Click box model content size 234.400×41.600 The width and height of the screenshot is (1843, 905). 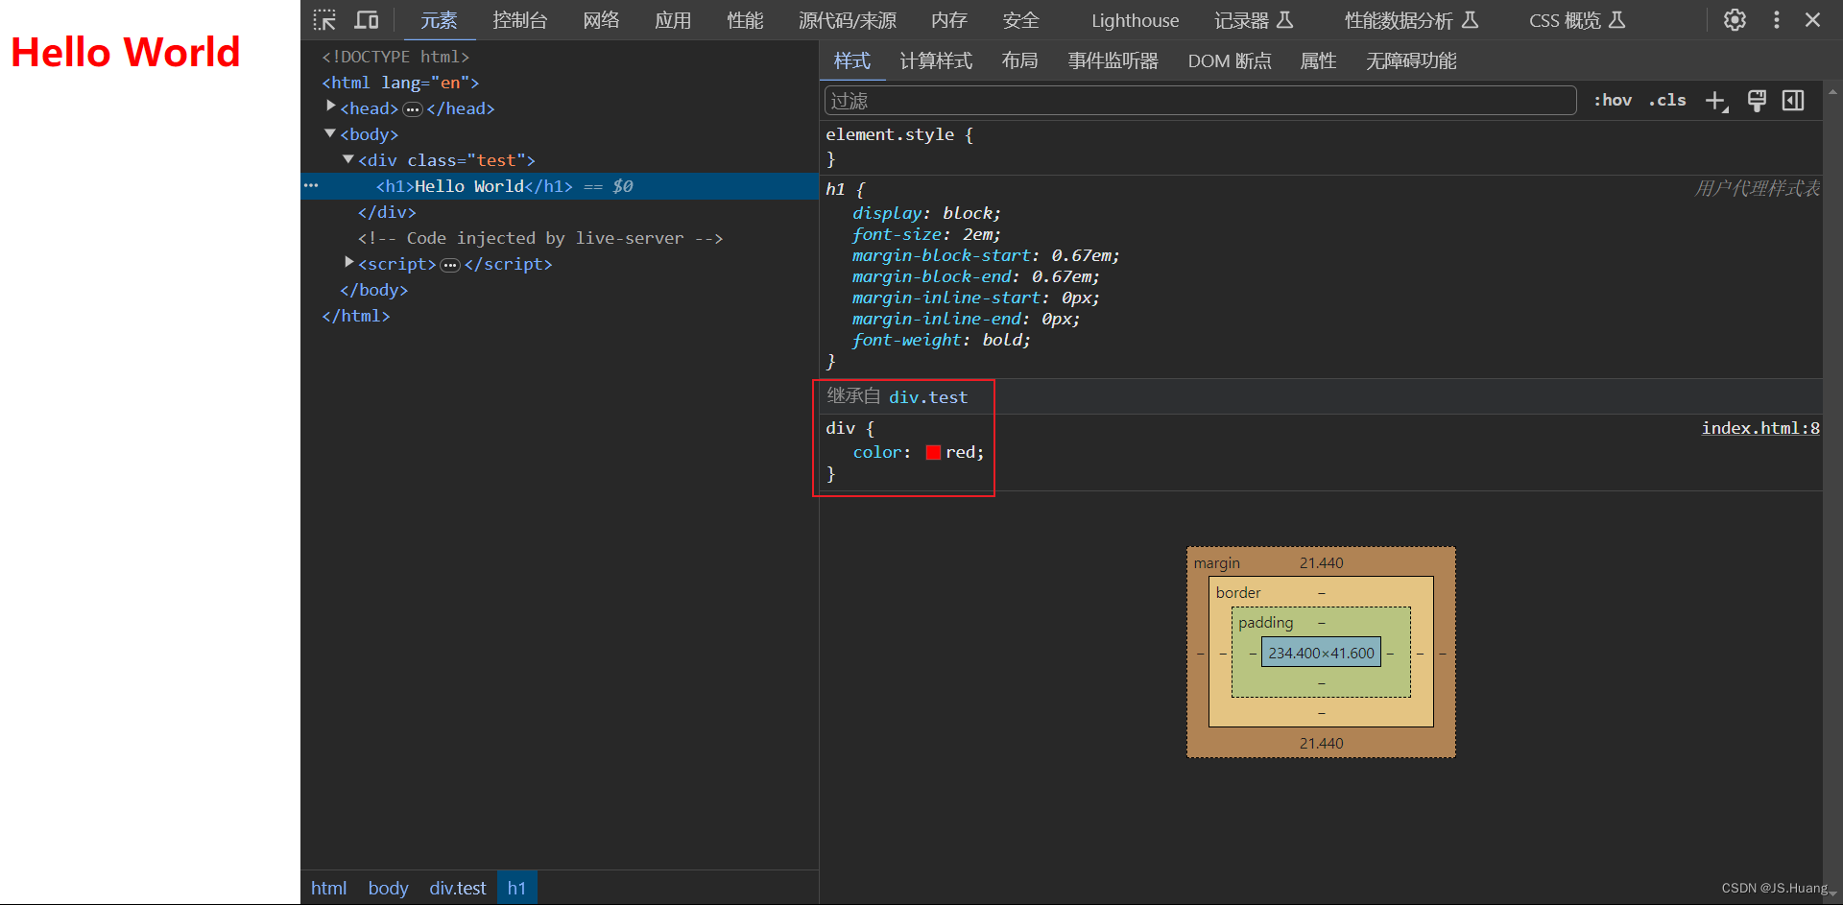coord(1321,653)
